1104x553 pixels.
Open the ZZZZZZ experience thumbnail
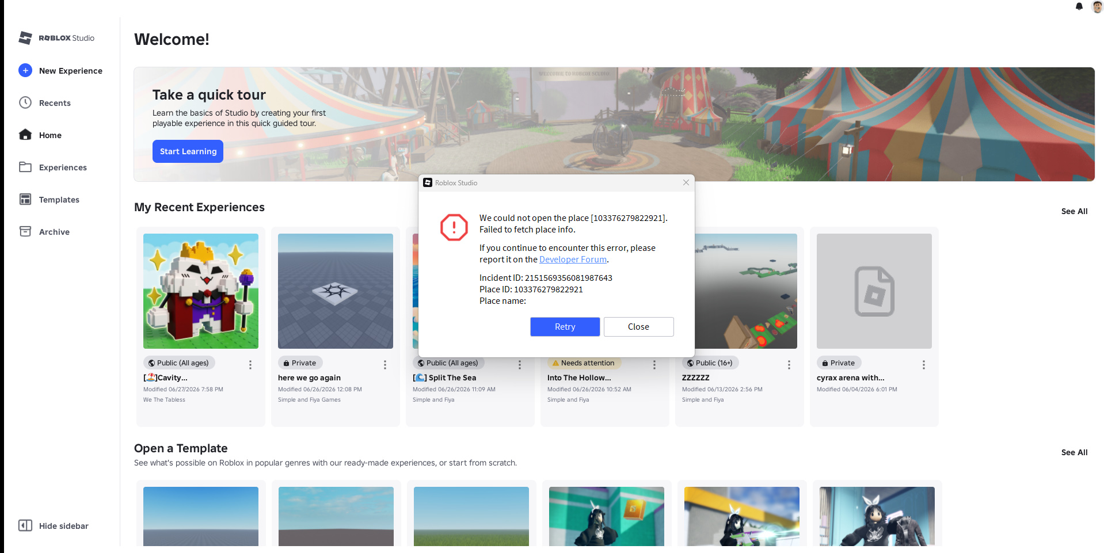[x=746, y=291]
